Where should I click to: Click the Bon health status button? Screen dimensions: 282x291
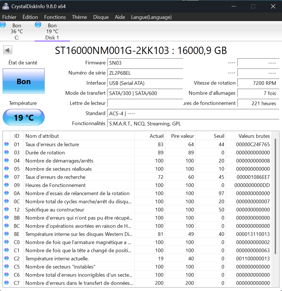tap(24, 81)
